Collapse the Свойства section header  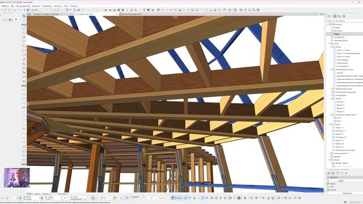[x=328, y=177]
